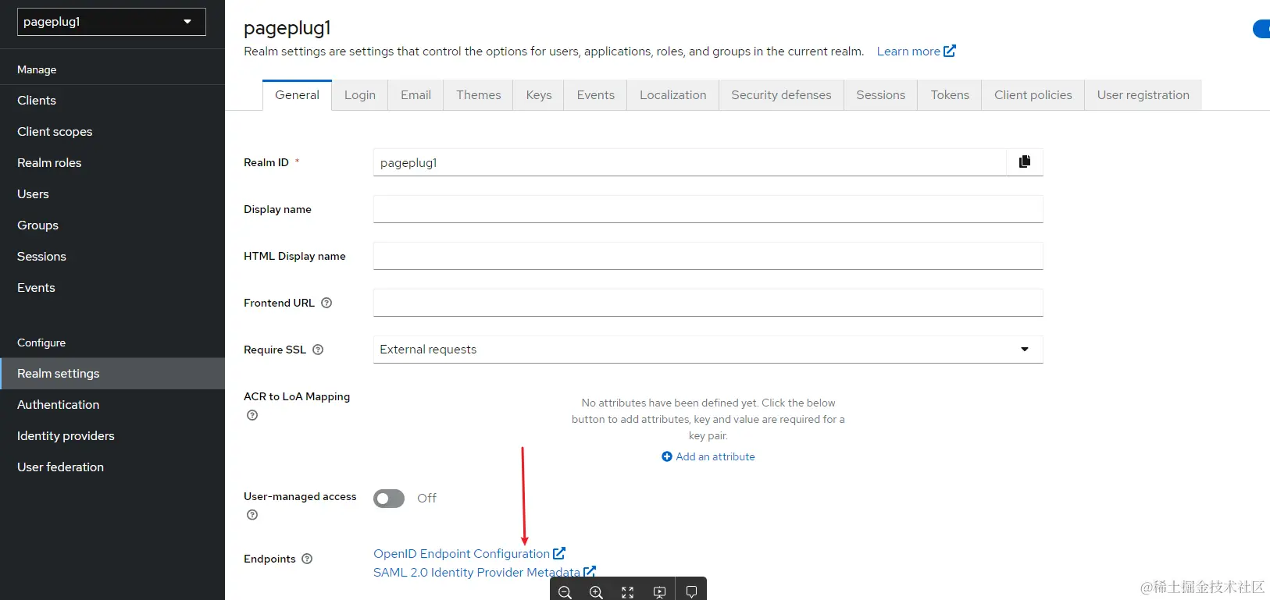Open Sessions in the sidebar
Screen dimensions: 1270x600
pos(112,257)
